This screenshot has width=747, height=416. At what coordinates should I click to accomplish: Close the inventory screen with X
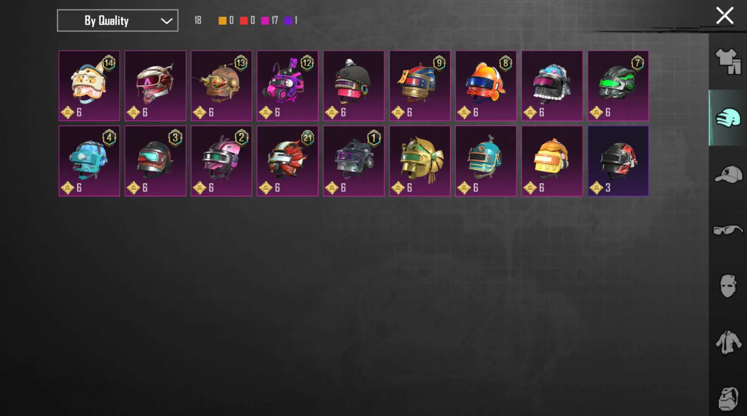coord(725,16)
